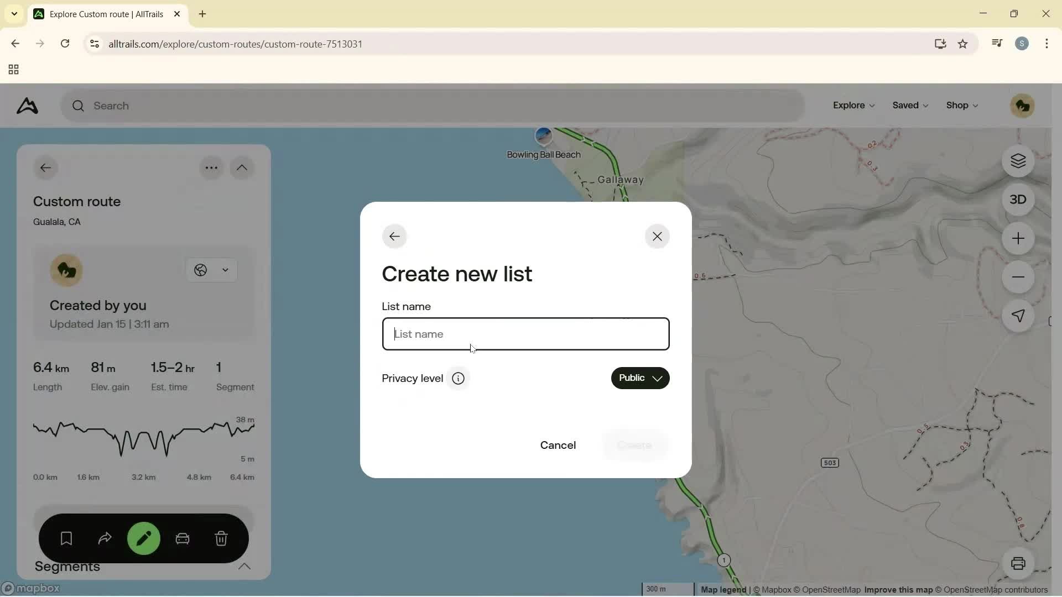1062x597 pixels.
Task: Share the custom route
Action: click(x=105, y=538)
